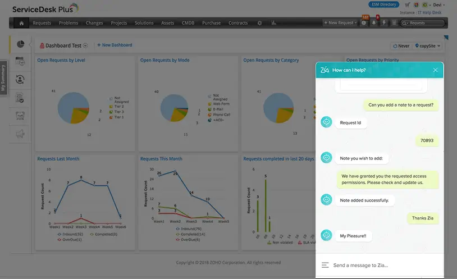Toggle Completed(14) legend in Requests This Month
The image size is (457, 279).
point(191,234)
